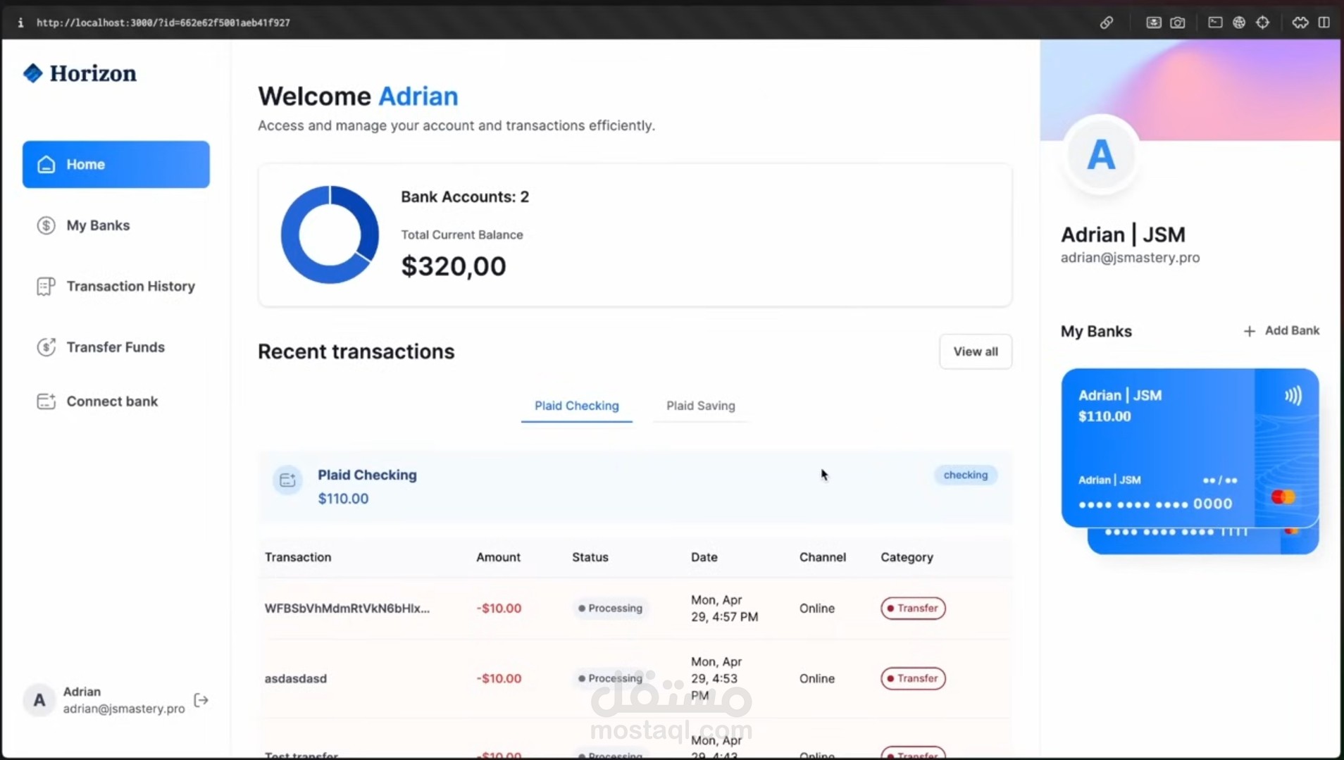
Task: Click the balance donut chart
Action: (328, 235)
